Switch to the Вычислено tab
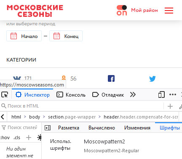Screen dimensions: 182x159 102,128
